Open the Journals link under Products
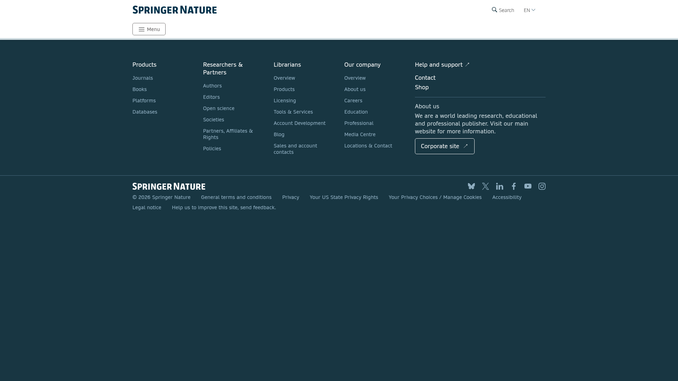The width and height of the screenshot is (678, 381). [143, 78]
